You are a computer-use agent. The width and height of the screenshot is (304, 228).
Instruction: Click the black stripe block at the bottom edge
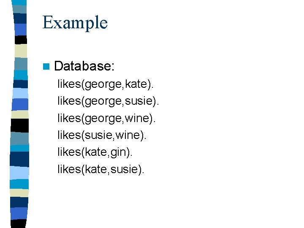tap(21, 224)
